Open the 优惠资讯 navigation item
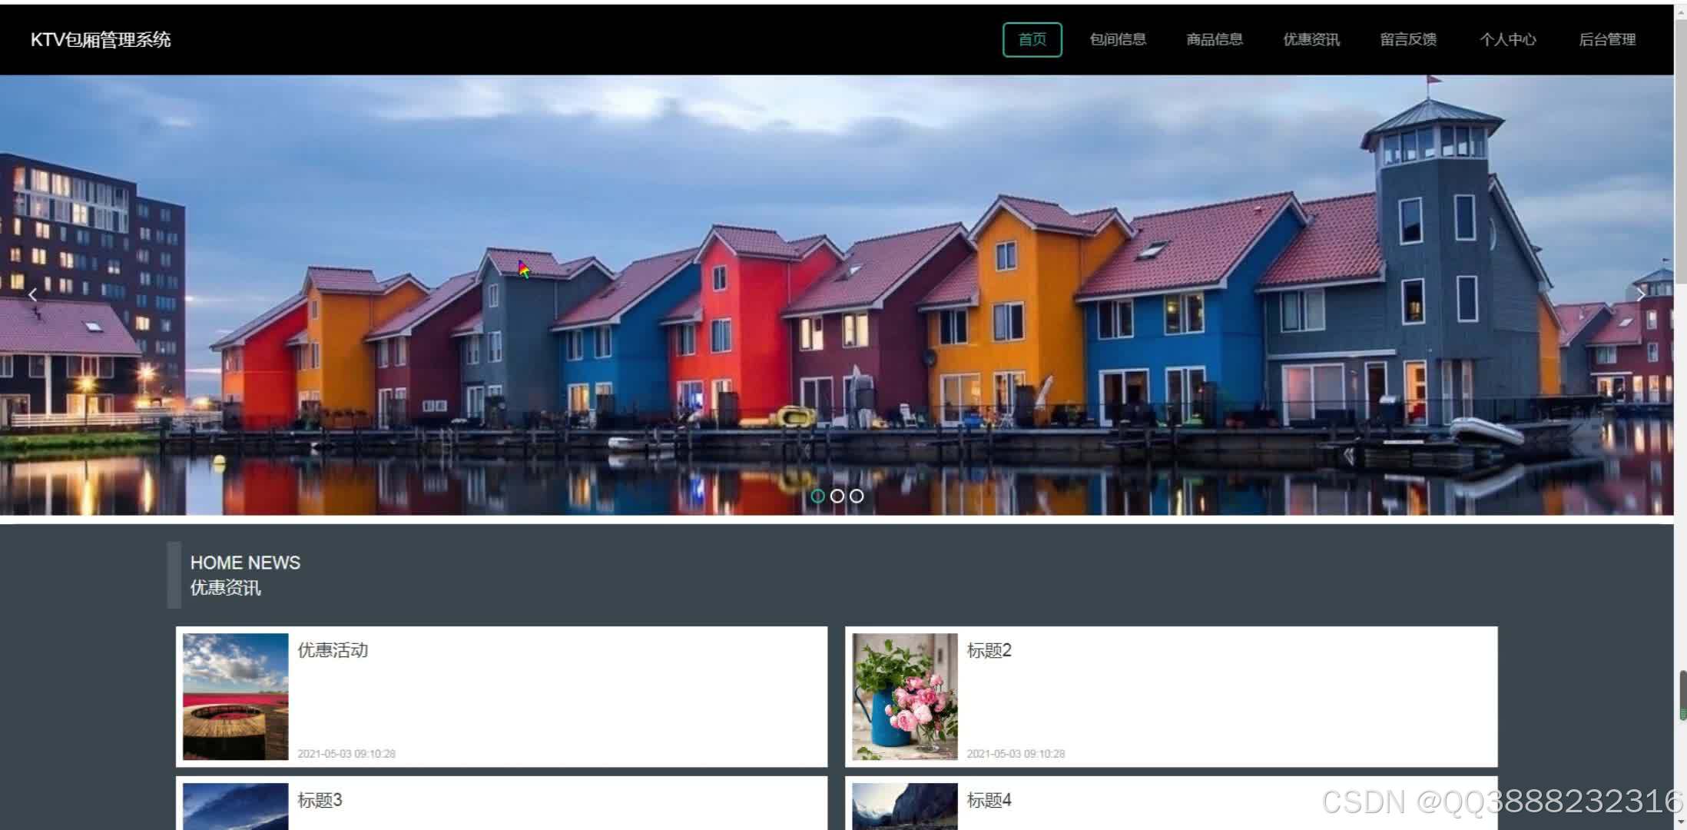Viewport: 1687px width, 830px height. (1311, 40)
